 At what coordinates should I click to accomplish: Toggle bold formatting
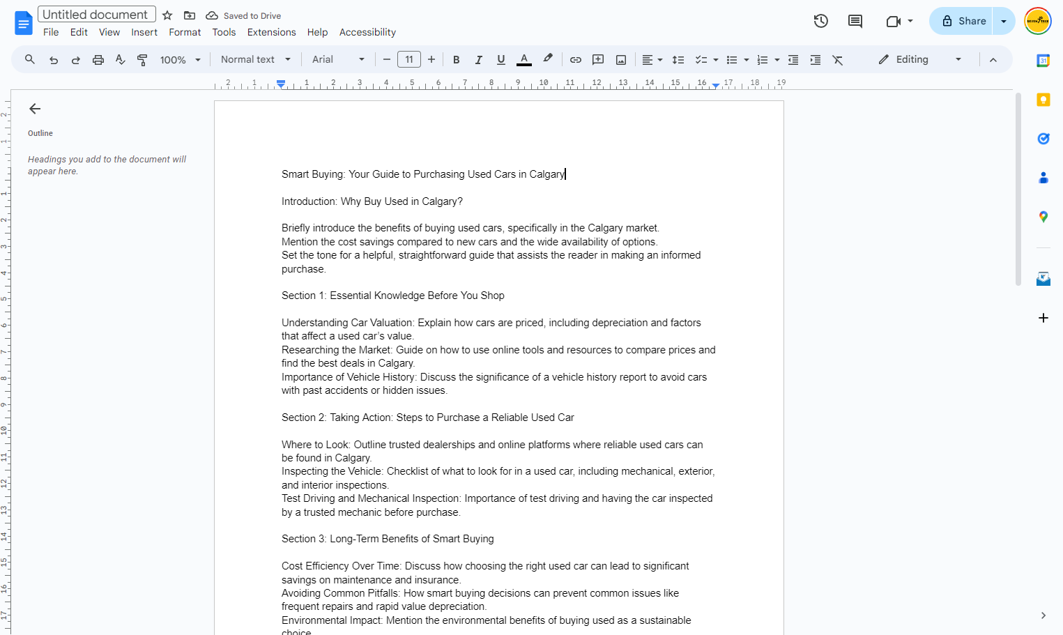tap(457, 60)
